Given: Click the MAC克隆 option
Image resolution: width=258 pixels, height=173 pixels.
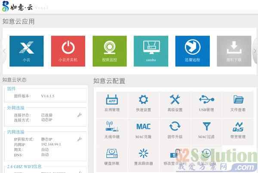Looking at the screenshot, I should [143, 130].
